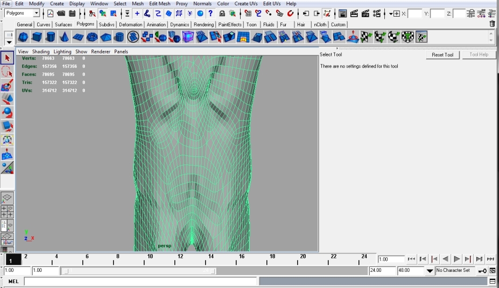Switch to the Animation shelf tab
Image resolution: width=499 pixels, height=288 pixels.
pos(156,25)
